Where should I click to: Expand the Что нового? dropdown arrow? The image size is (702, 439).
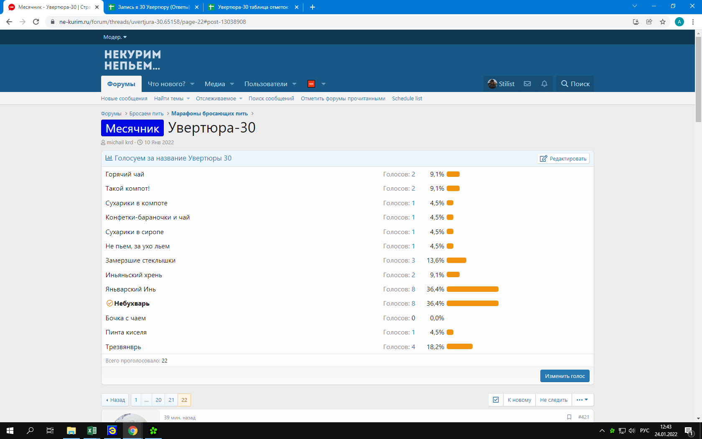[x=193, y=84]
